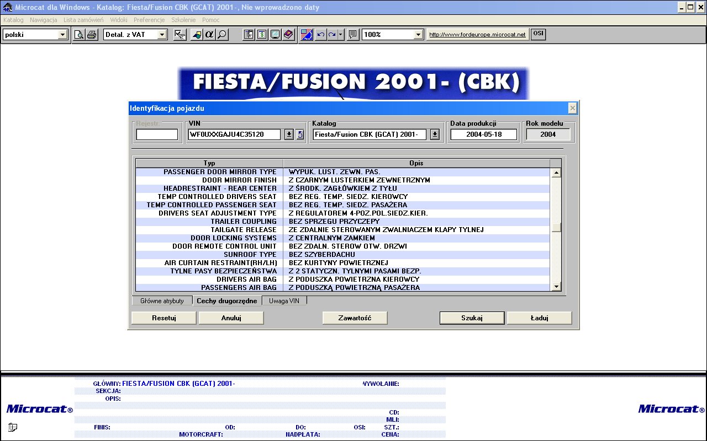Open the Katalog menu

pyautogui.click(x=13, y=20)
